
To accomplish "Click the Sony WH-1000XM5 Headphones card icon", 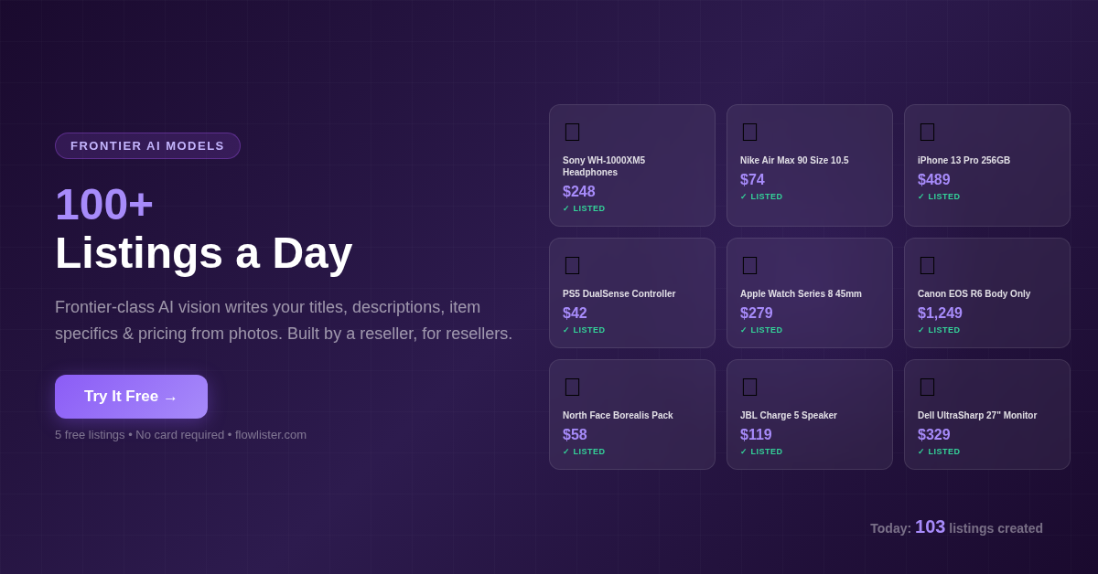I will pyautogui.click(x=572, y=132).
